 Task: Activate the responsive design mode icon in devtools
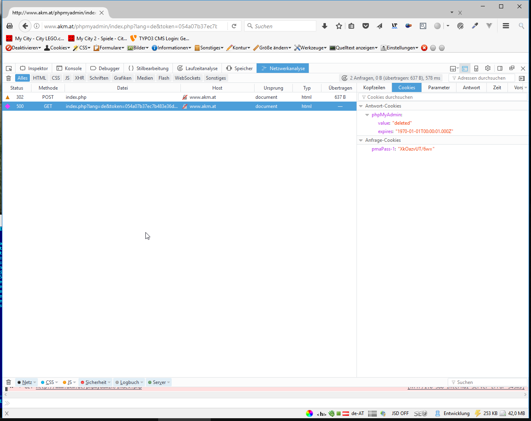(476, 68)
